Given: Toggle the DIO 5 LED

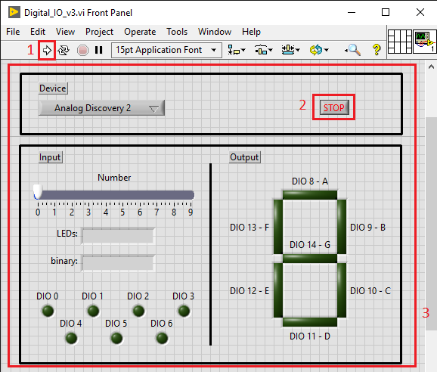Looking at the screenshot, I should pyautogui.click(x=116, y=338).
